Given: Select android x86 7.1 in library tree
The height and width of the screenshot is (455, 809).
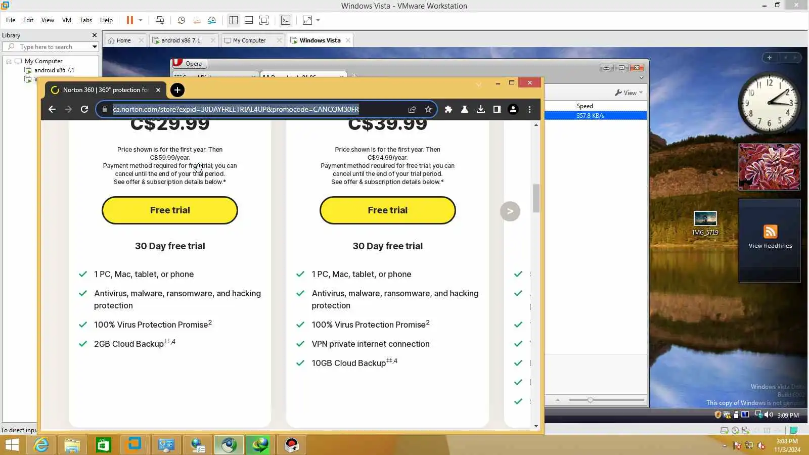Looking at the screenshot, I should pyautogui.click(x=54, y=70).
